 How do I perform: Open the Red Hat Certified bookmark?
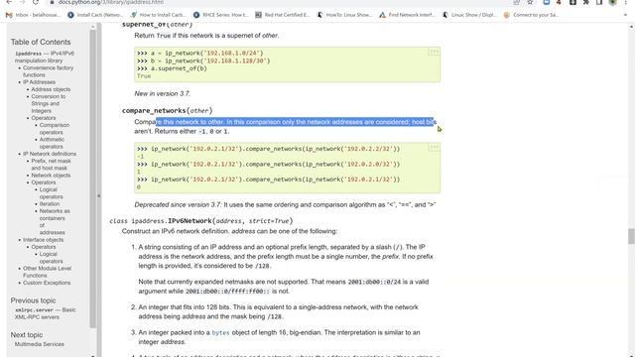[x=283, y=15]
